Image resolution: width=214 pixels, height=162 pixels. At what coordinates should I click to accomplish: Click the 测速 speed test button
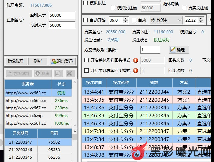(x=42, y=73)
